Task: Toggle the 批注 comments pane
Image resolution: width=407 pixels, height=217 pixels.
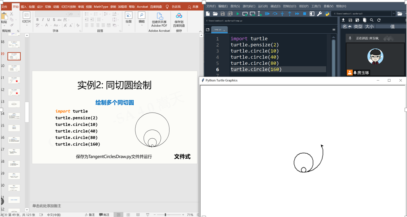Action: 104,215
